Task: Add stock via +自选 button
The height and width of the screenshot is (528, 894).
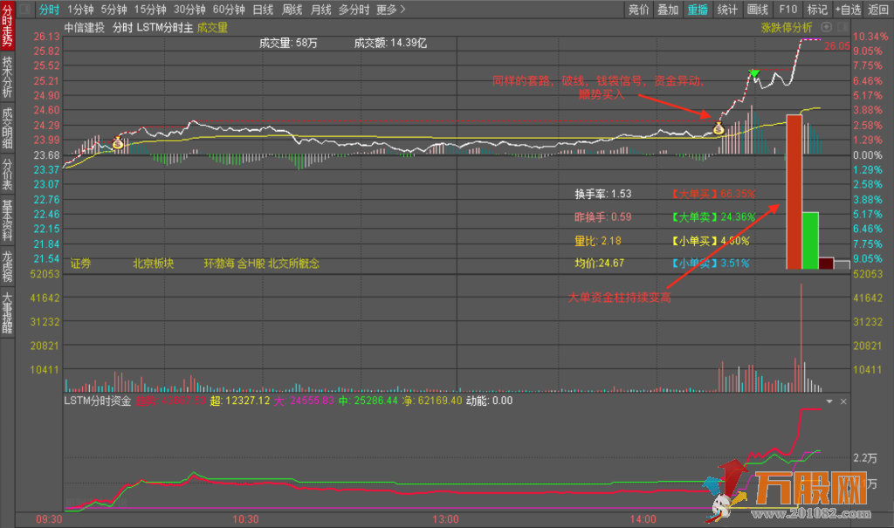Action: [x=847, y=10]
